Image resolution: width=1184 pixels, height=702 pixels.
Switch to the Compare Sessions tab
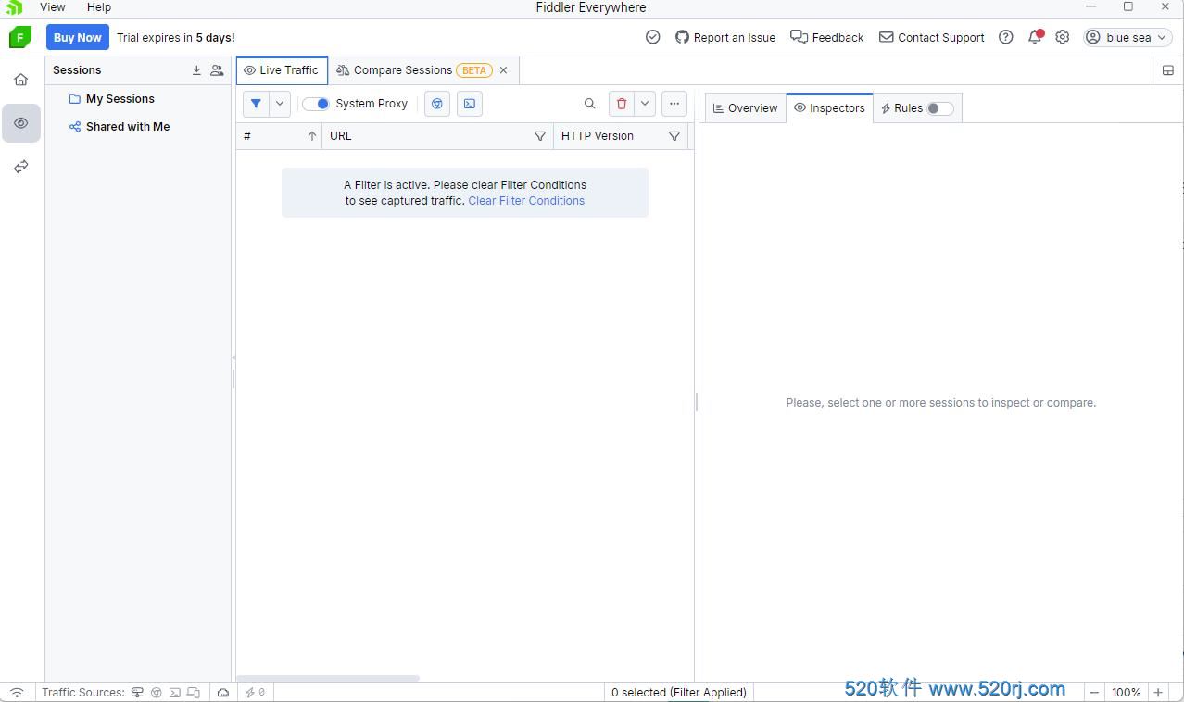click(404, 70)
